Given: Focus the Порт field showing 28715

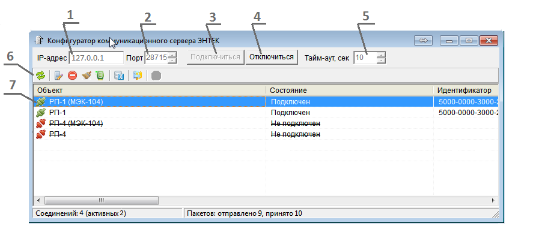Looking at the screenshot, I should pyautogui.click(x=156, y=58).
